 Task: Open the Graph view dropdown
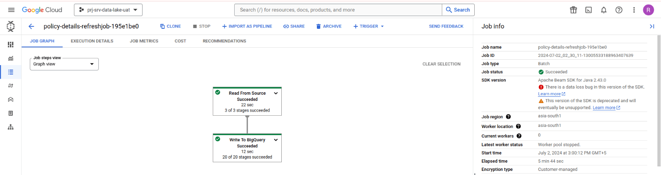click(64, 64)
